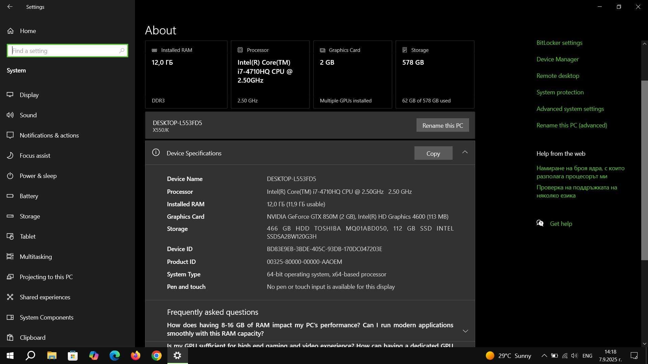Open the Windows Start menu

10,356
